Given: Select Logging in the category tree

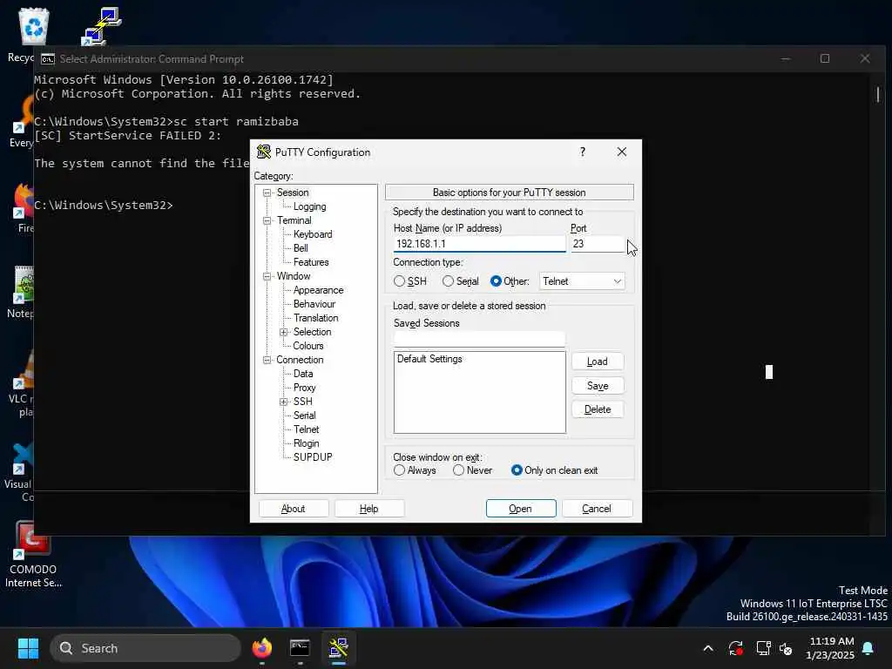Looking at the screenshot, I should coord(309,206).
